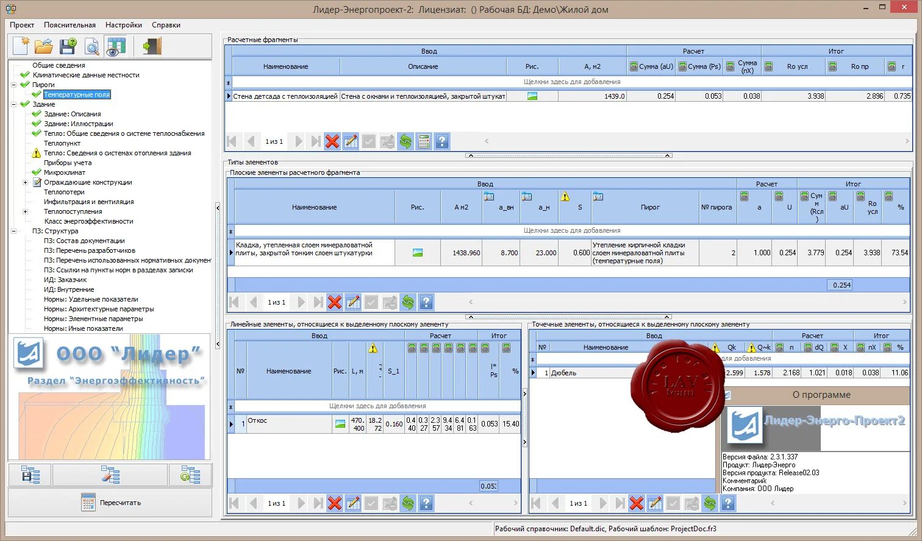Collapse the Пироги tree node

click(14, 85)
